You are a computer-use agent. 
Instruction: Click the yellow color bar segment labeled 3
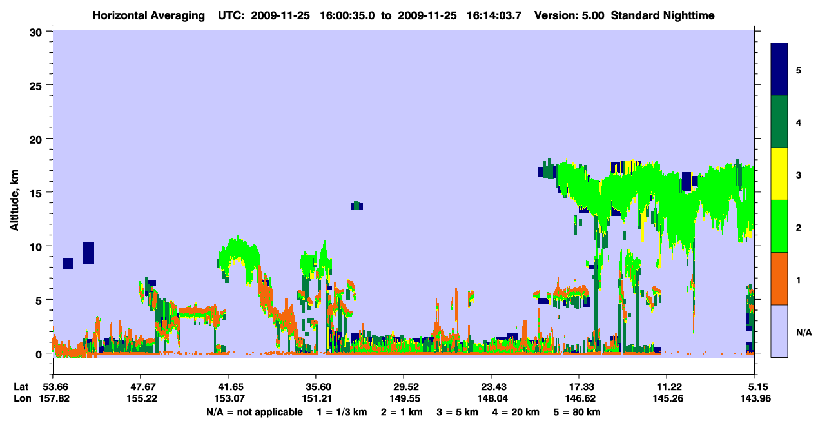coord(779,174)
